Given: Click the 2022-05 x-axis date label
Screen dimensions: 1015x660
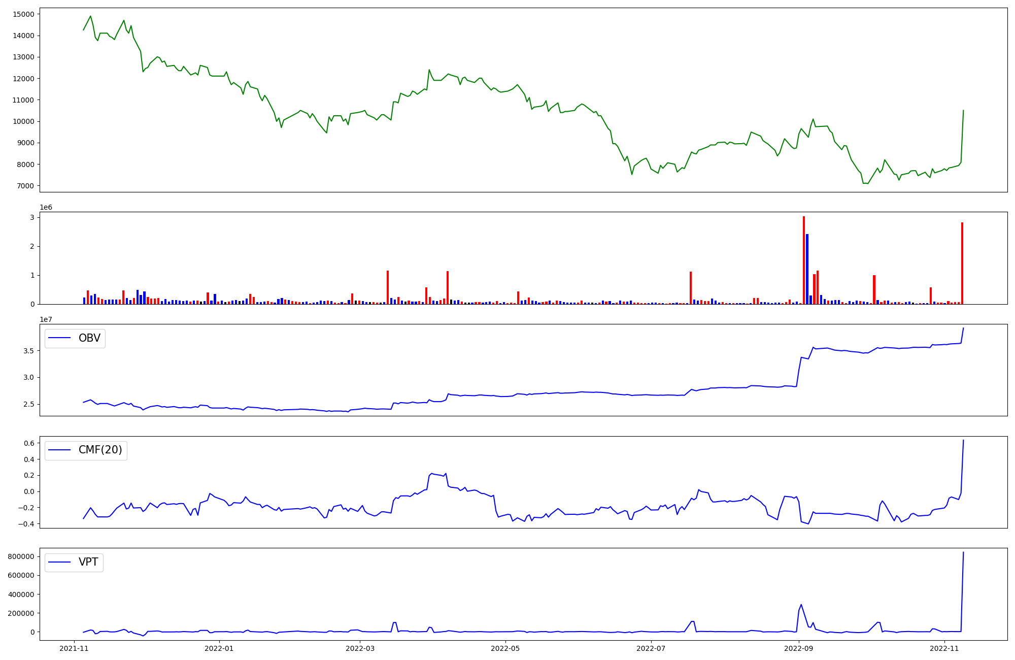Looking at the screenshot, I should pos(506,648).
